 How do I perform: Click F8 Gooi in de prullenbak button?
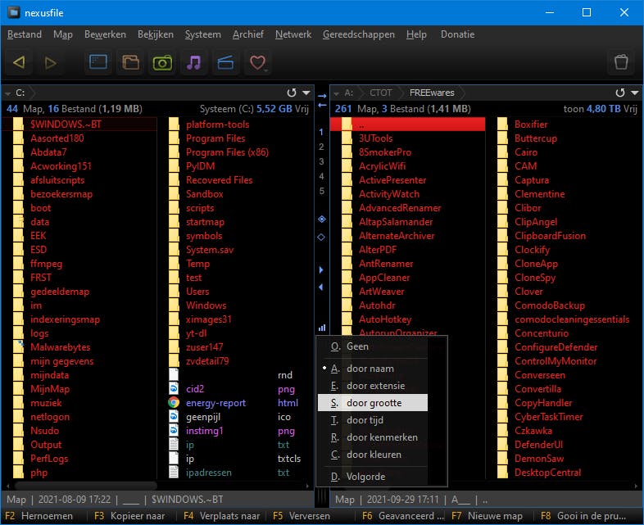tap(583, 516)
